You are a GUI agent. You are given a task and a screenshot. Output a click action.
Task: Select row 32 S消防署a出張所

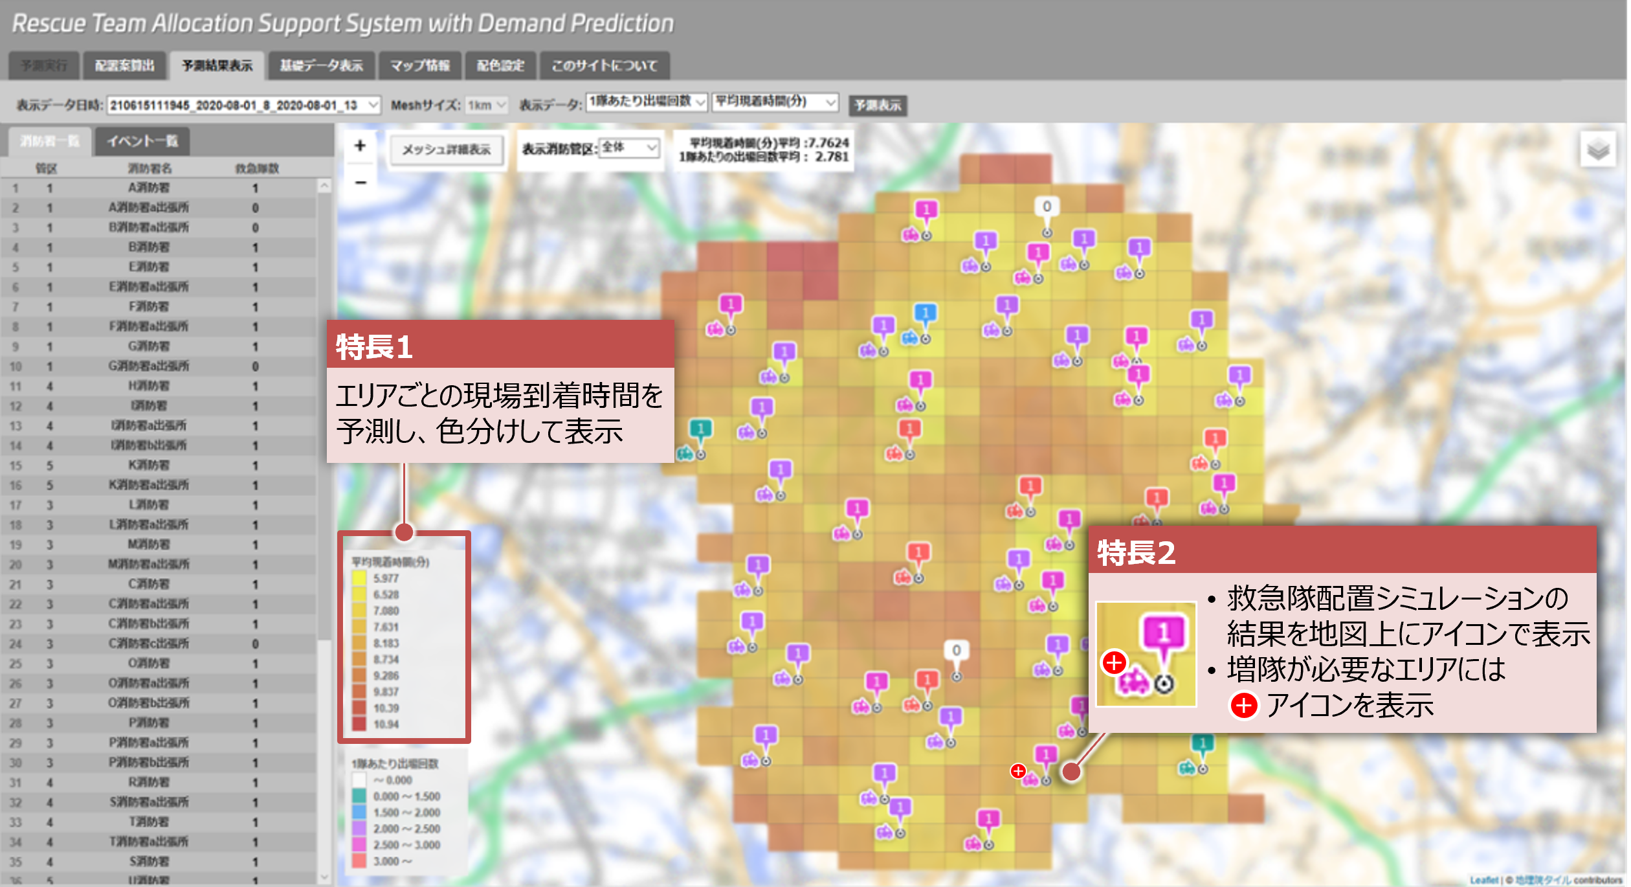point(159,802)
